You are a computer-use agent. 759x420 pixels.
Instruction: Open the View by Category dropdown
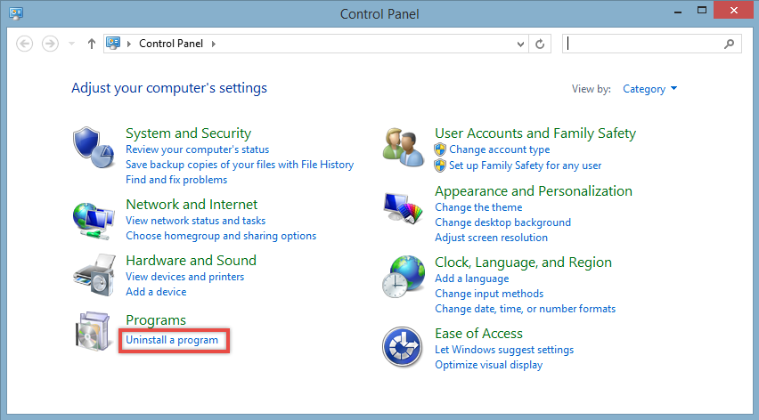click(649, 89)
